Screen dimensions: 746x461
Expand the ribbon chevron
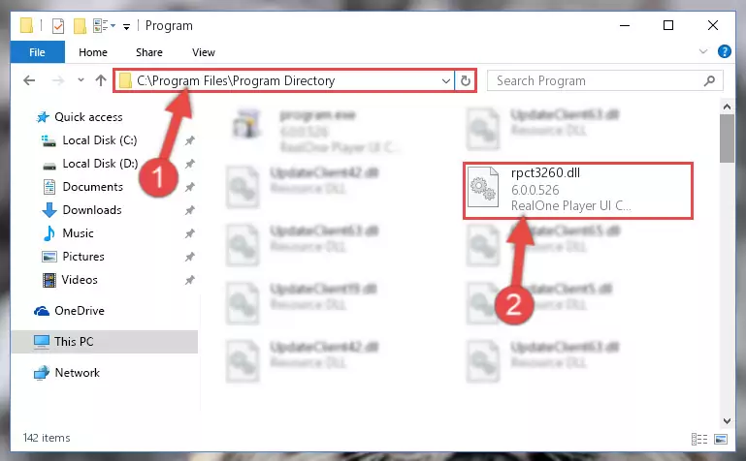[702, 51]
